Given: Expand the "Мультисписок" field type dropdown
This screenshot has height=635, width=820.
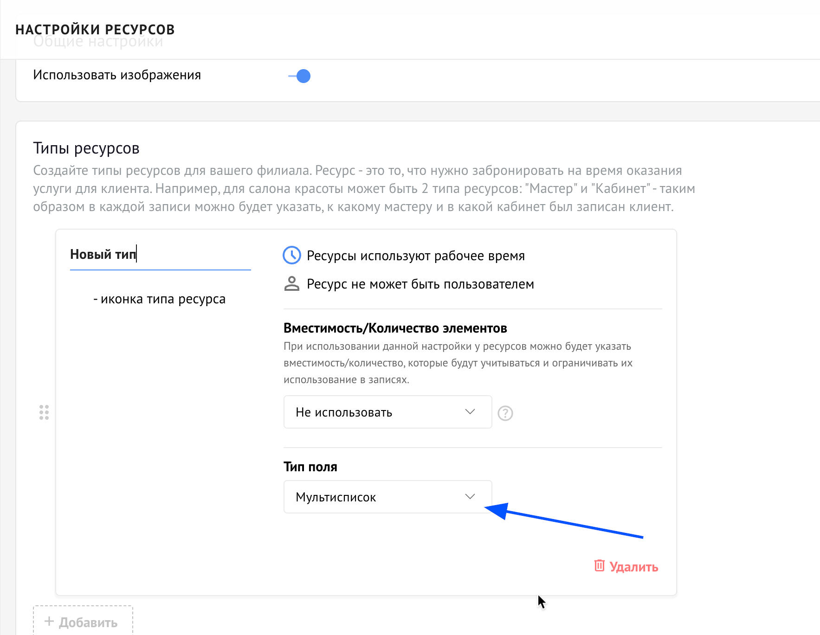Looking at the screenshot, I should (381, 497).
